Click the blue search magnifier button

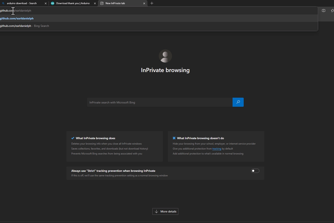click(x=238, y=102)
